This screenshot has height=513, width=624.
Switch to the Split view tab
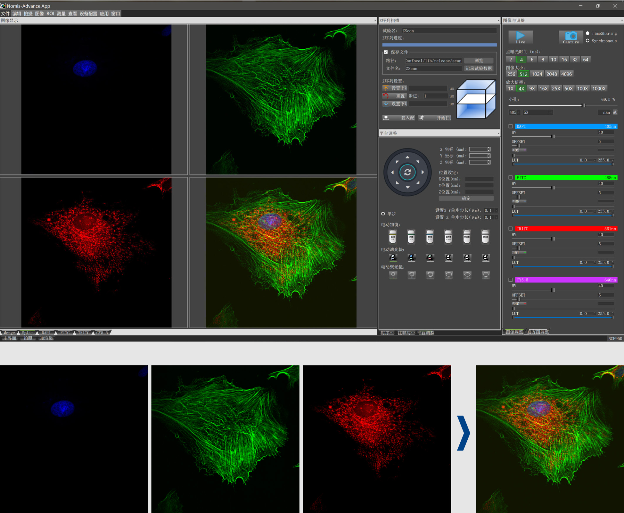pyautogui.click(x=27, y=332)
